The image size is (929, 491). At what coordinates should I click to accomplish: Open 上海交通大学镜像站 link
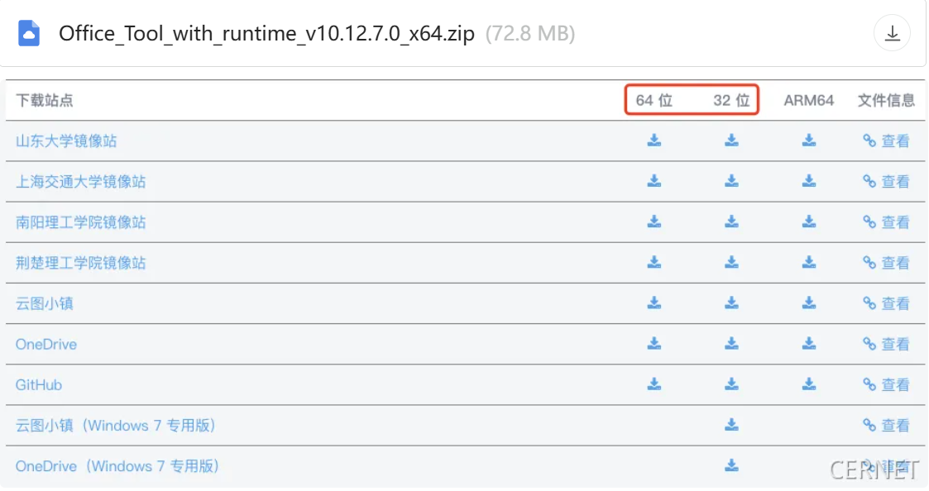[x=80, y=182]
